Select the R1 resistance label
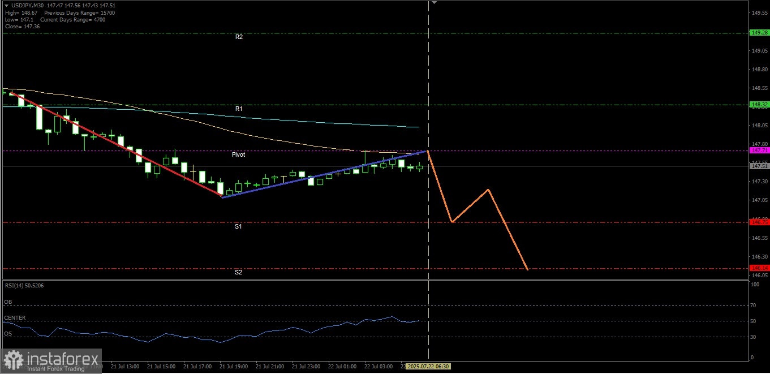The height and width of the screenshot is (374, 770). coord(239,108)
